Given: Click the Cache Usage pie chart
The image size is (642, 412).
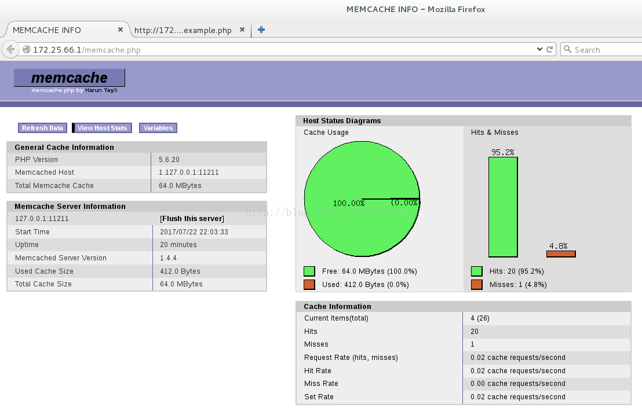Looking at the screenshot, I should click(362, 199).
